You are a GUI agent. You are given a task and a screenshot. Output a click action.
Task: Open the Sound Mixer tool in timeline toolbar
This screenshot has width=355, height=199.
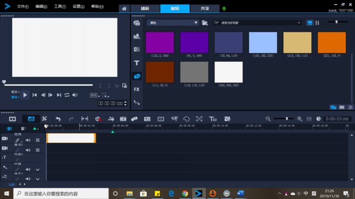tap(111, 119)
